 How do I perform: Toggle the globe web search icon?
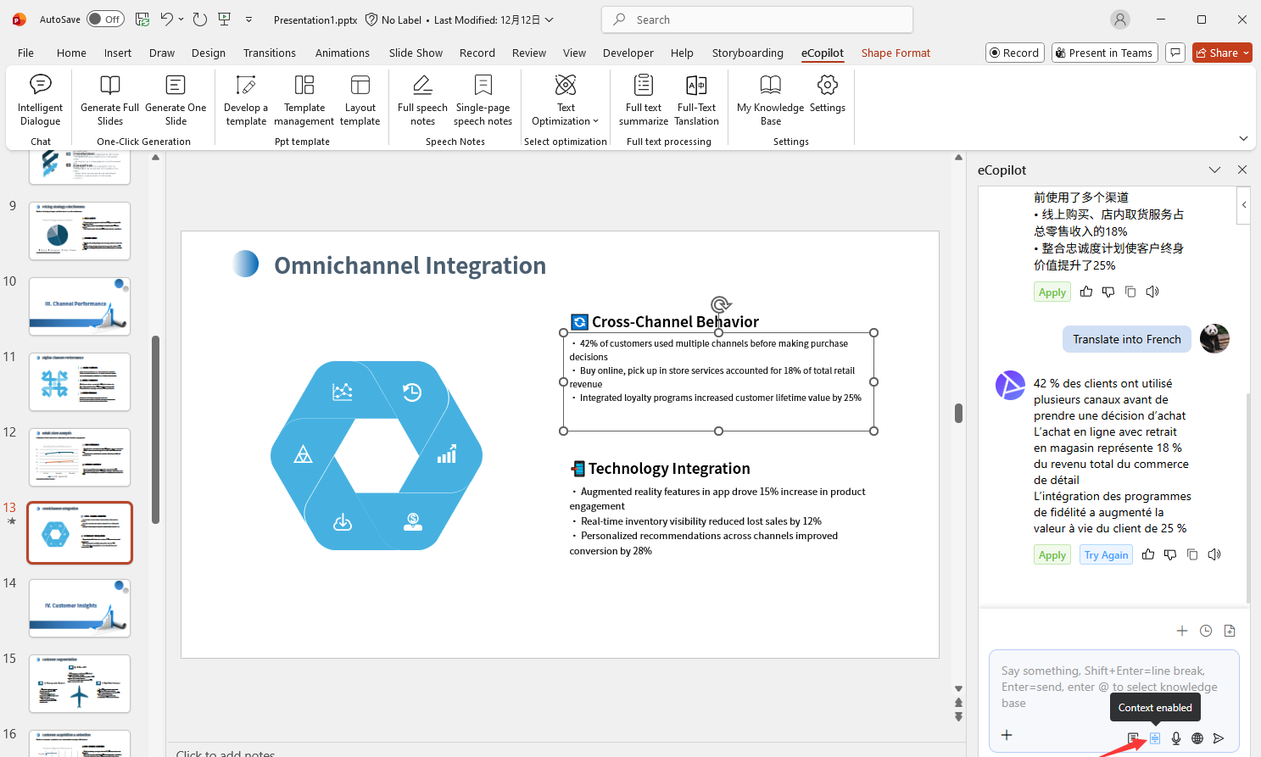[x=1197, y=738]
